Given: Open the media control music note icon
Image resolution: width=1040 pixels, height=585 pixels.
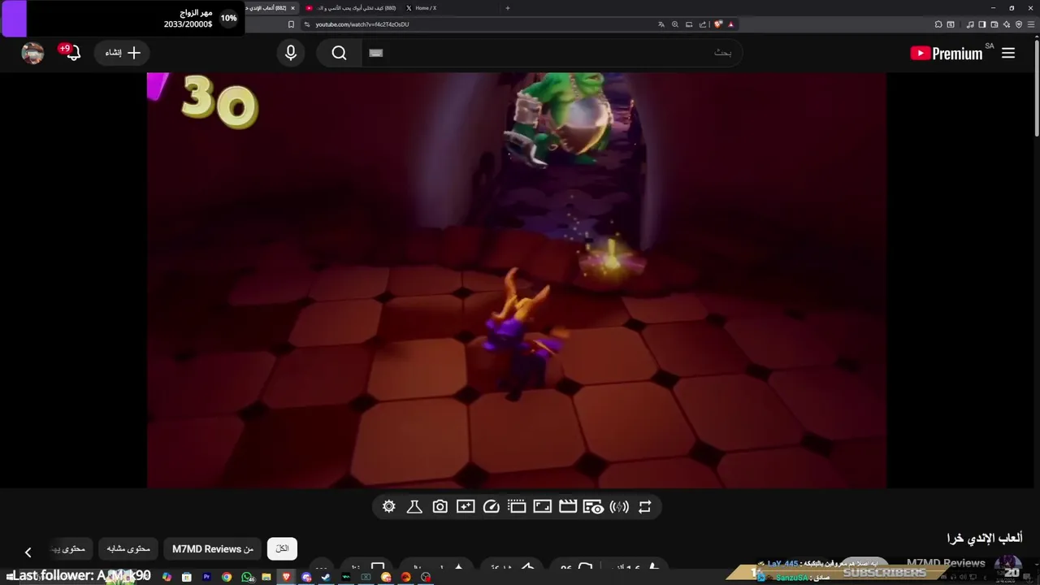Looking at the screenshot, I should 970,24.
